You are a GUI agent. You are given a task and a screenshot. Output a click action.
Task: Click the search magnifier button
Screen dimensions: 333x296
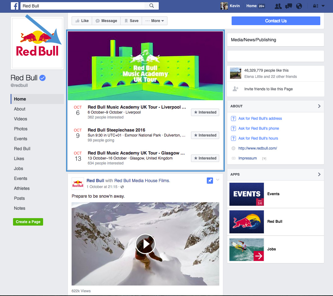(x=151, y=6)
